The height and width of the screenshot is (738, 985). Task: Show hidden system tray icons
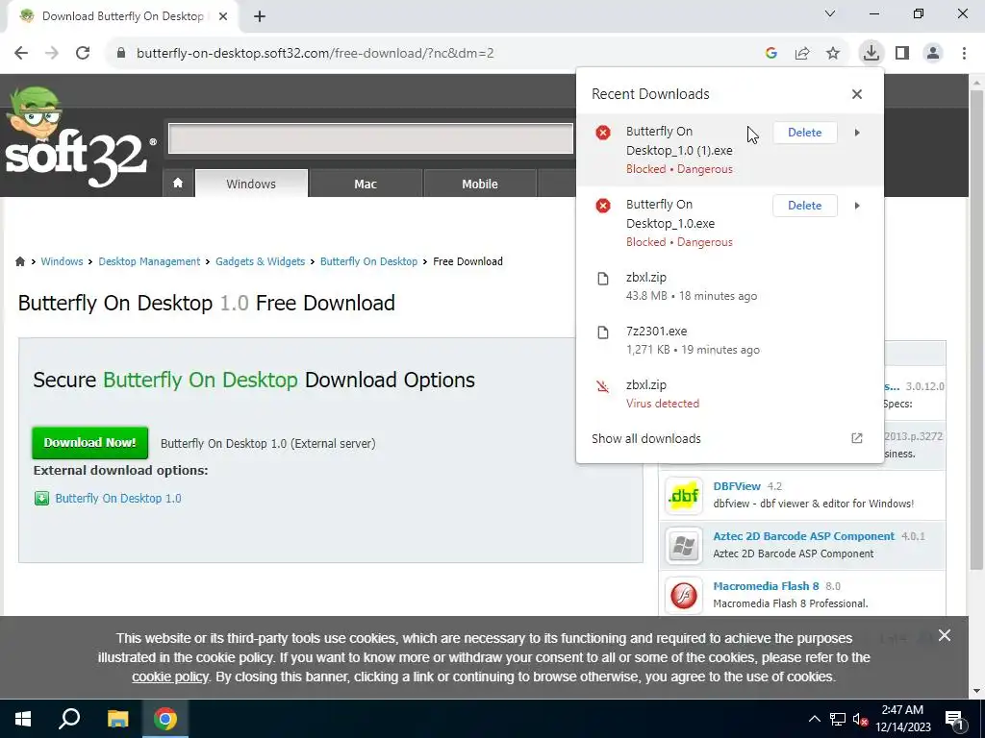pos(814,719)
